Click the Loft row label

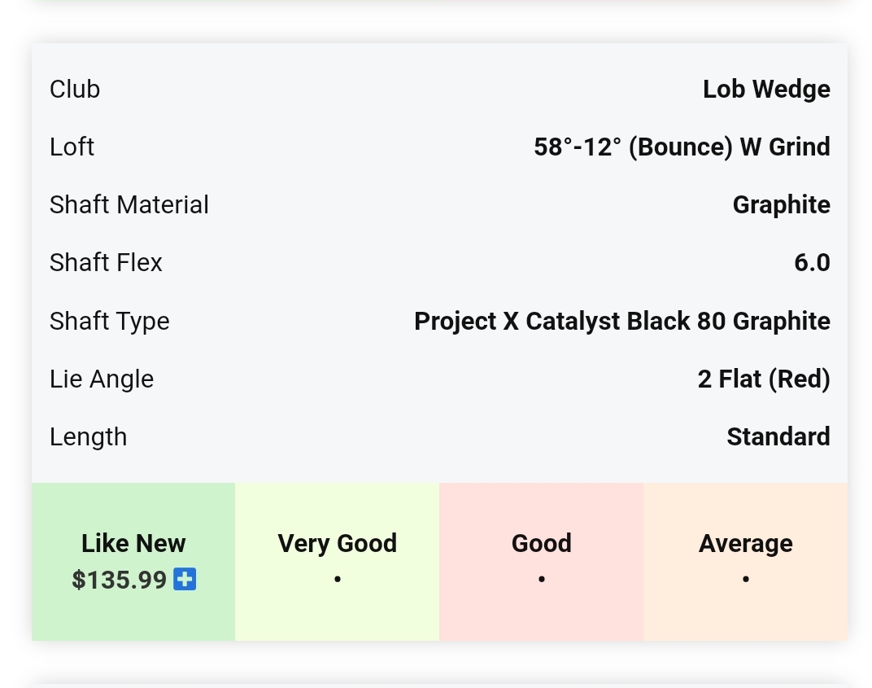pyautogui.click(x=72, y=147)
